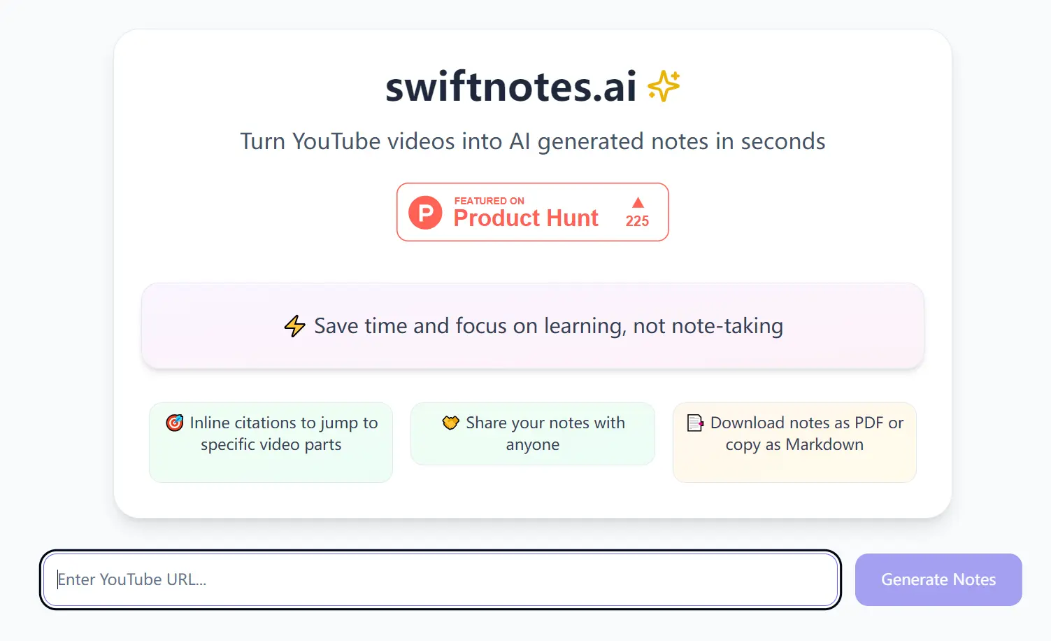Image resolution: width=1051 pixels, height=641 pixels.
Task: Click the sparkle icon beside swiftnotes.ai
Action: coord(663,86)
